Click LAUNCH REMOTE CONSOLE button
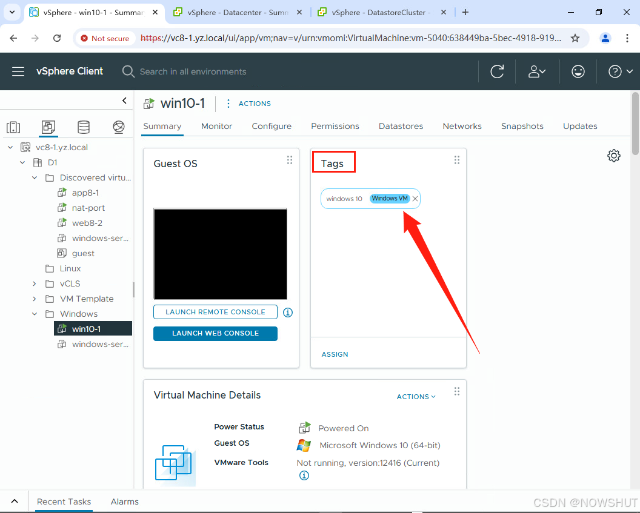 [215, 312]
